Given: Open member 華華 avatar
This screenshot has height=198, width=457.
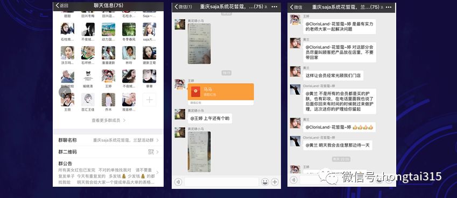Looking at the screenshot, I should point(149,76).
